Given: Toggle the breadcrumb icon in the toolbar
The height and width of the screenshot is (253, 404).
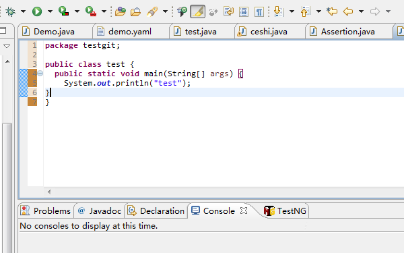Looking at the screenshot, I should point(182,11).
